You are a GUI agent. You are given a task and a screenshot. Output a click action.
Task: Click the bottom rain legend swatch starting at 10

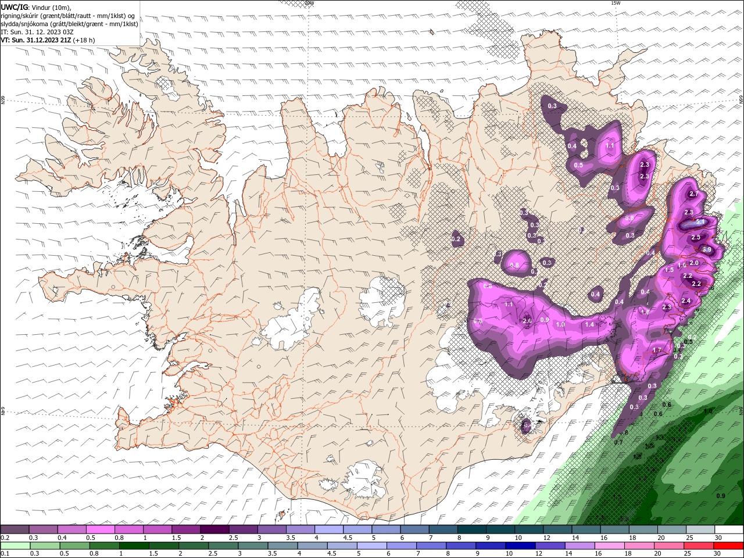pos(520,546)
